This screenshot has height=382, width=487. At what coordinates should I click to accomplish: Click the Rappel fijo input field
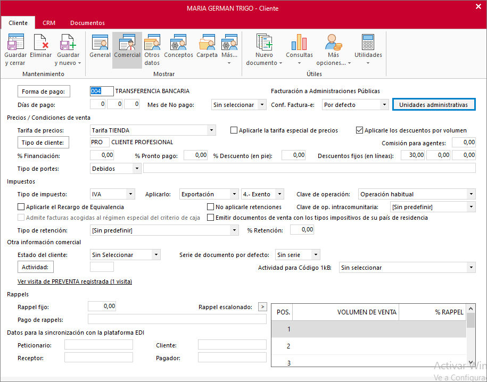[x=102, y=306]
